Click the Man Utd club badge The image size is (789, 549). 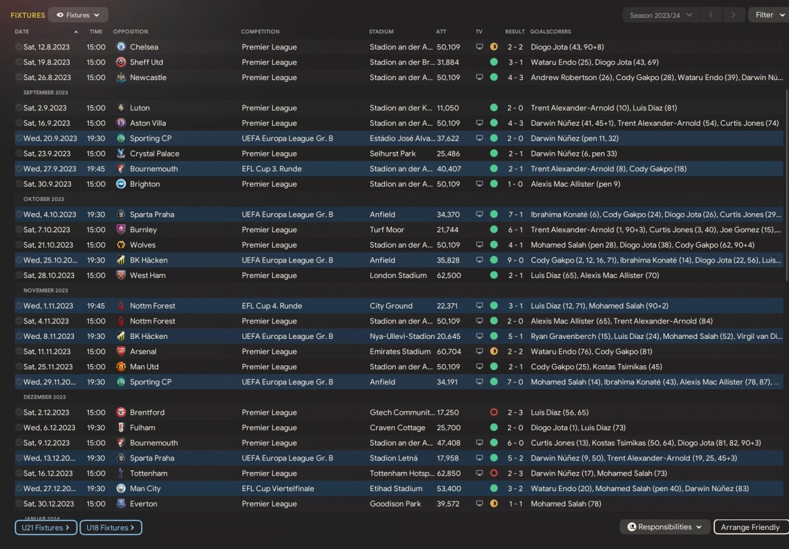121,367
